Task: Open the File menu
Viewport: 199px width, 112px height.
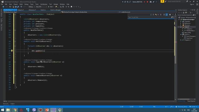Action: click(2, 4)
